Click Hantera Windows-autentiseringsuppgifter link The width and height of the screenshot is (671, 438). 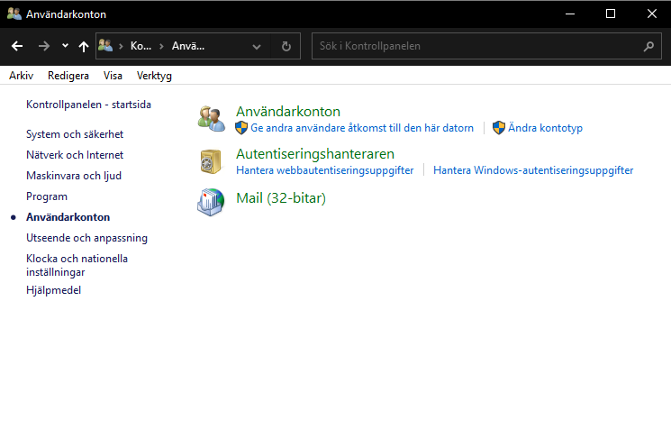tap(533, 170)
